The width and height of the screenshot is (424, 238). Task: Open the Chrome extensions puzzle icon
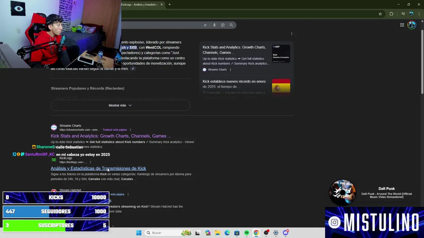[391, 14]
